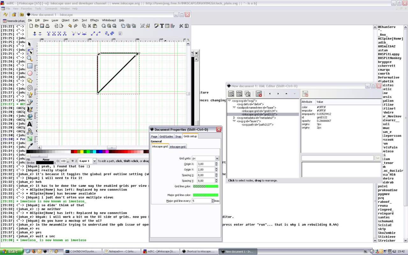Select the Rectangle tool

coord(30,66)
